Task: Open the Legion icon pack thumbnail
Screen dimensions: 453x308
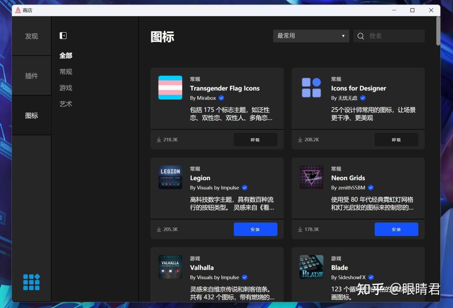Action: tap(170, 177)
